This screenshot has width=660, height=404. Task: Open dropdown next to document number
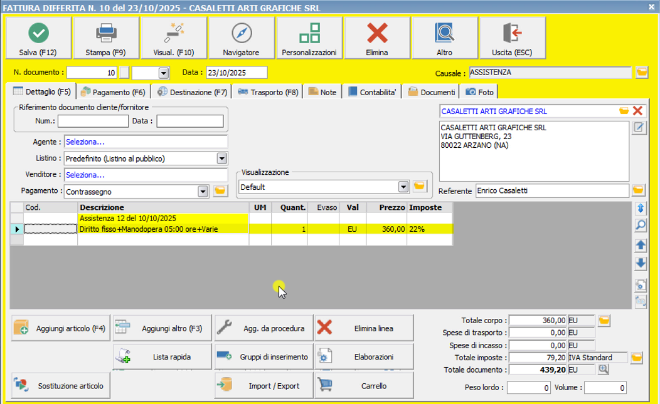tap(164, 73)
